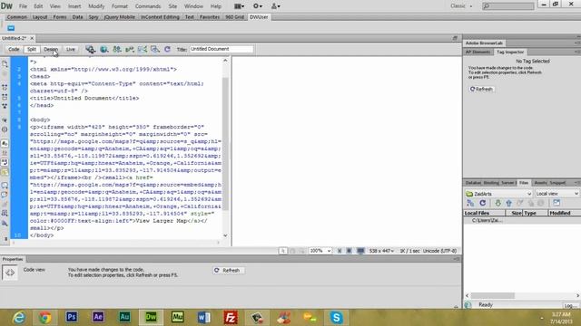Open the Local view dropdown

556,194
